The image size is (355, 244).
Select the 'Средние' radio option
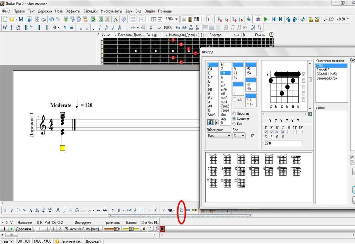235,119
